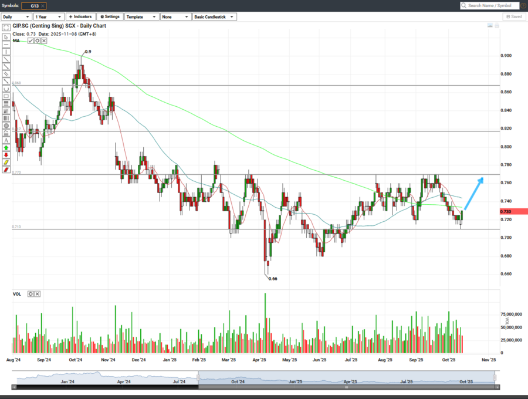Choose the red down arrow marker
Image resolution: width=528 pixels, height=399 pixels.
pos(6,155)
